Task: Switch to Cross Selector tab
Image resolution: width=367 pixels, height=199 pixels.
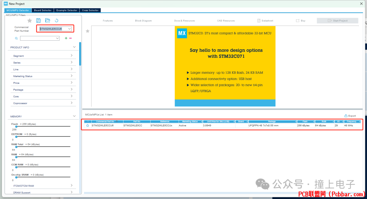Action: pos(90,10)
